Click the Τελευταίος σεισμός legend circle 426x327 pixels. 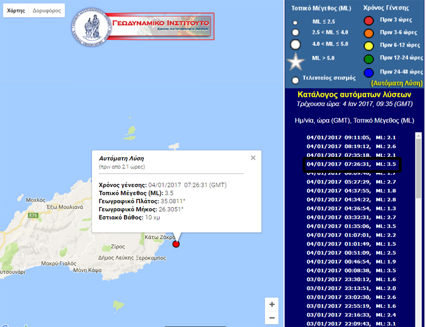(295, 80)
